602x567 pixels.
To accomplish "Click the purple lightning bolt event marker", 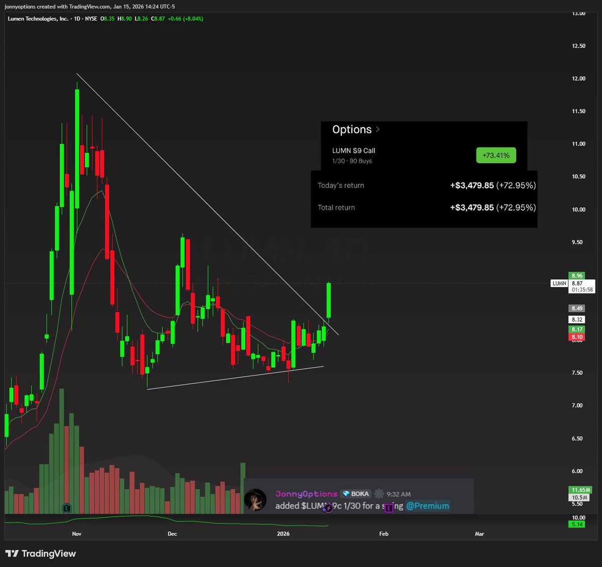I will (x=328, y=508).
